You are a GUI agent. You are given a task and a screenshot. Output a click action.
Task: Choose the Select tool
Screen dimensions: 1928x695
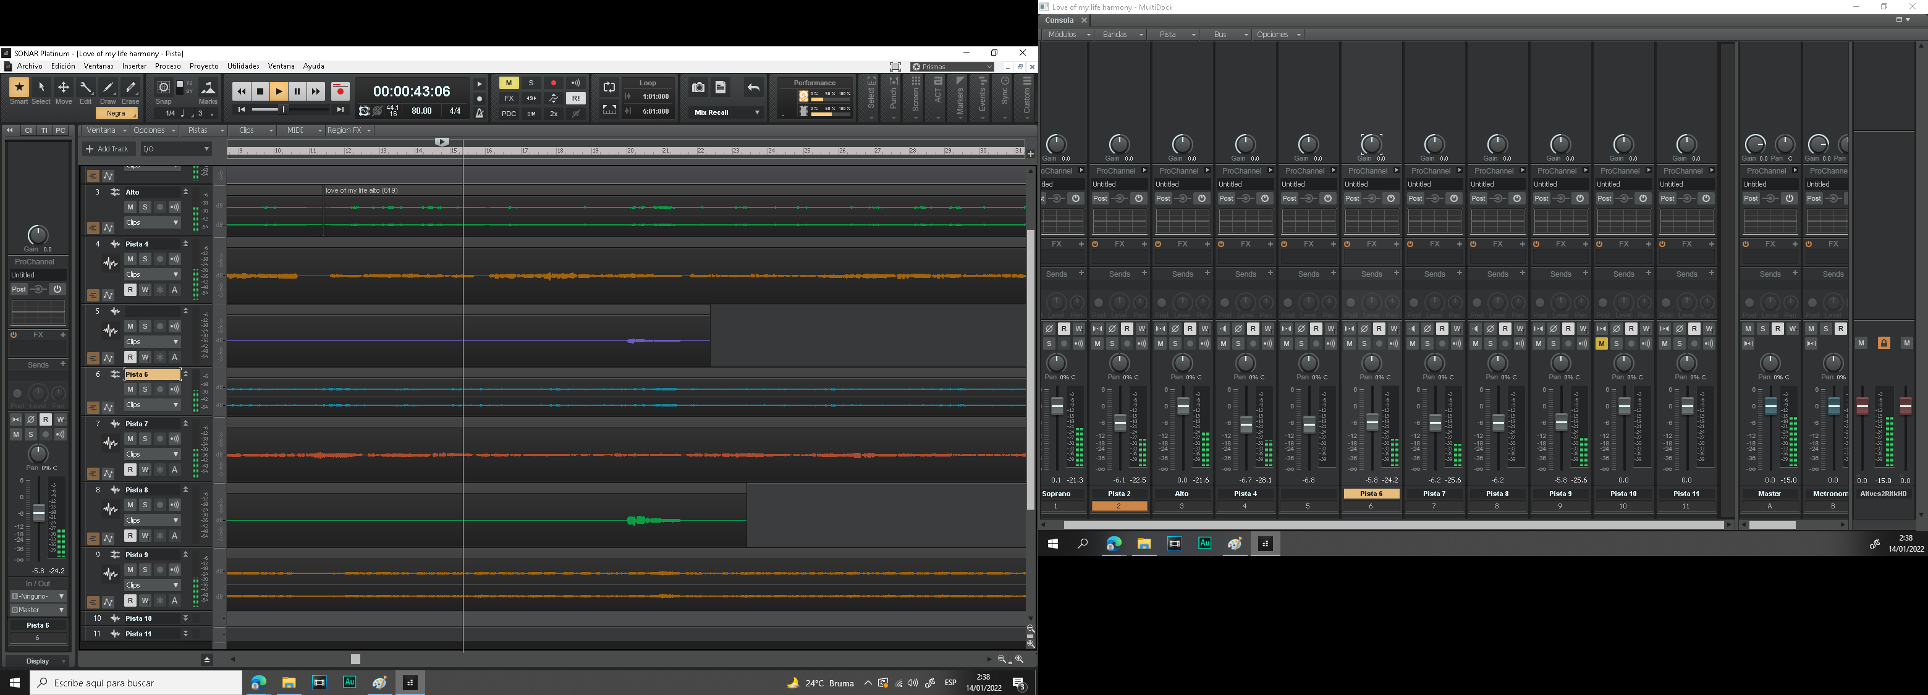pos(41,88)
